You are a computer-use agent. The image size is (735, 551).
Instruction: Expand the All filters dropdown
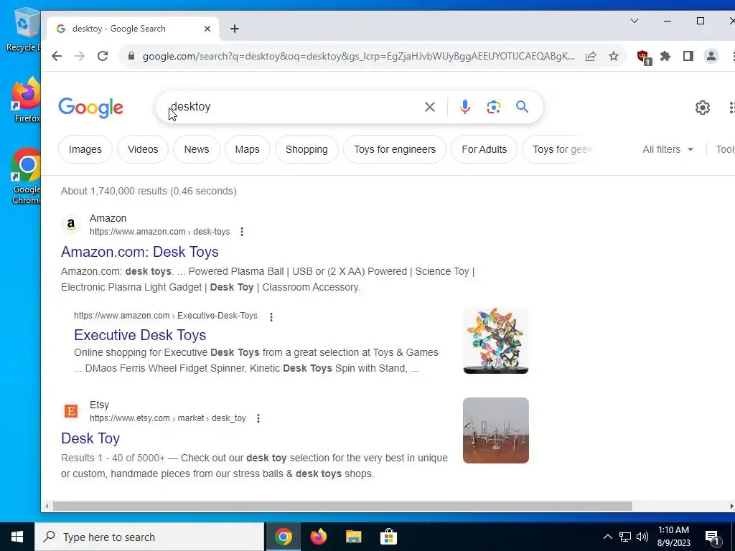point(668,149)
